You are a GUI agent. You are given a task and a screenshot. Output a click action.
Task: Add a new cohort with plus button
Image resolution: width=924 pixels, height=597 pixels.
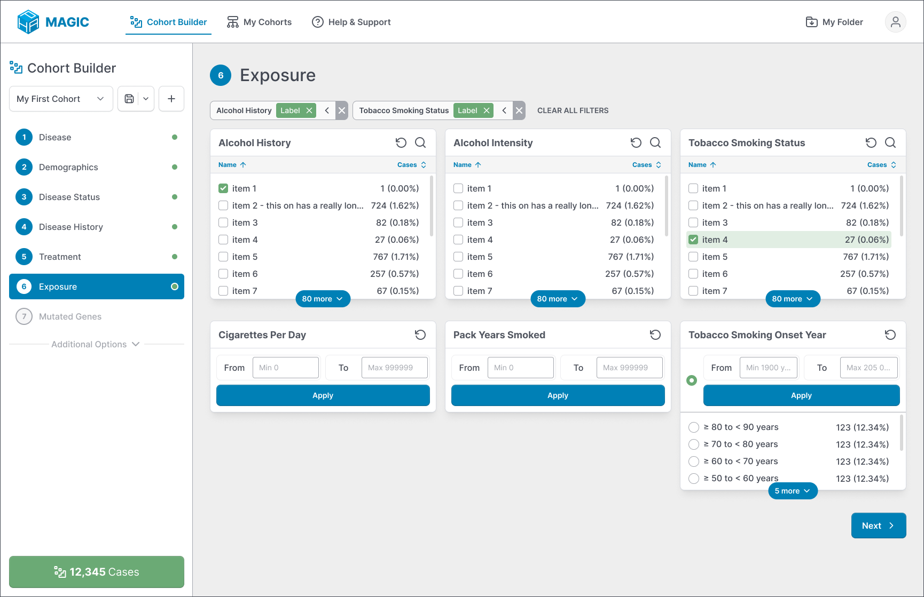[171, 99]
